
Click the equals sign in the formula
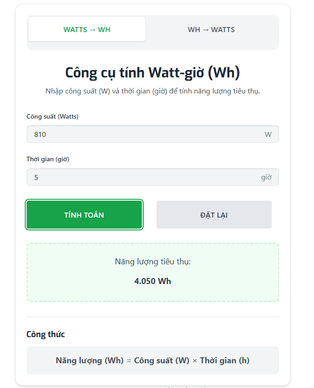[129, 361]
